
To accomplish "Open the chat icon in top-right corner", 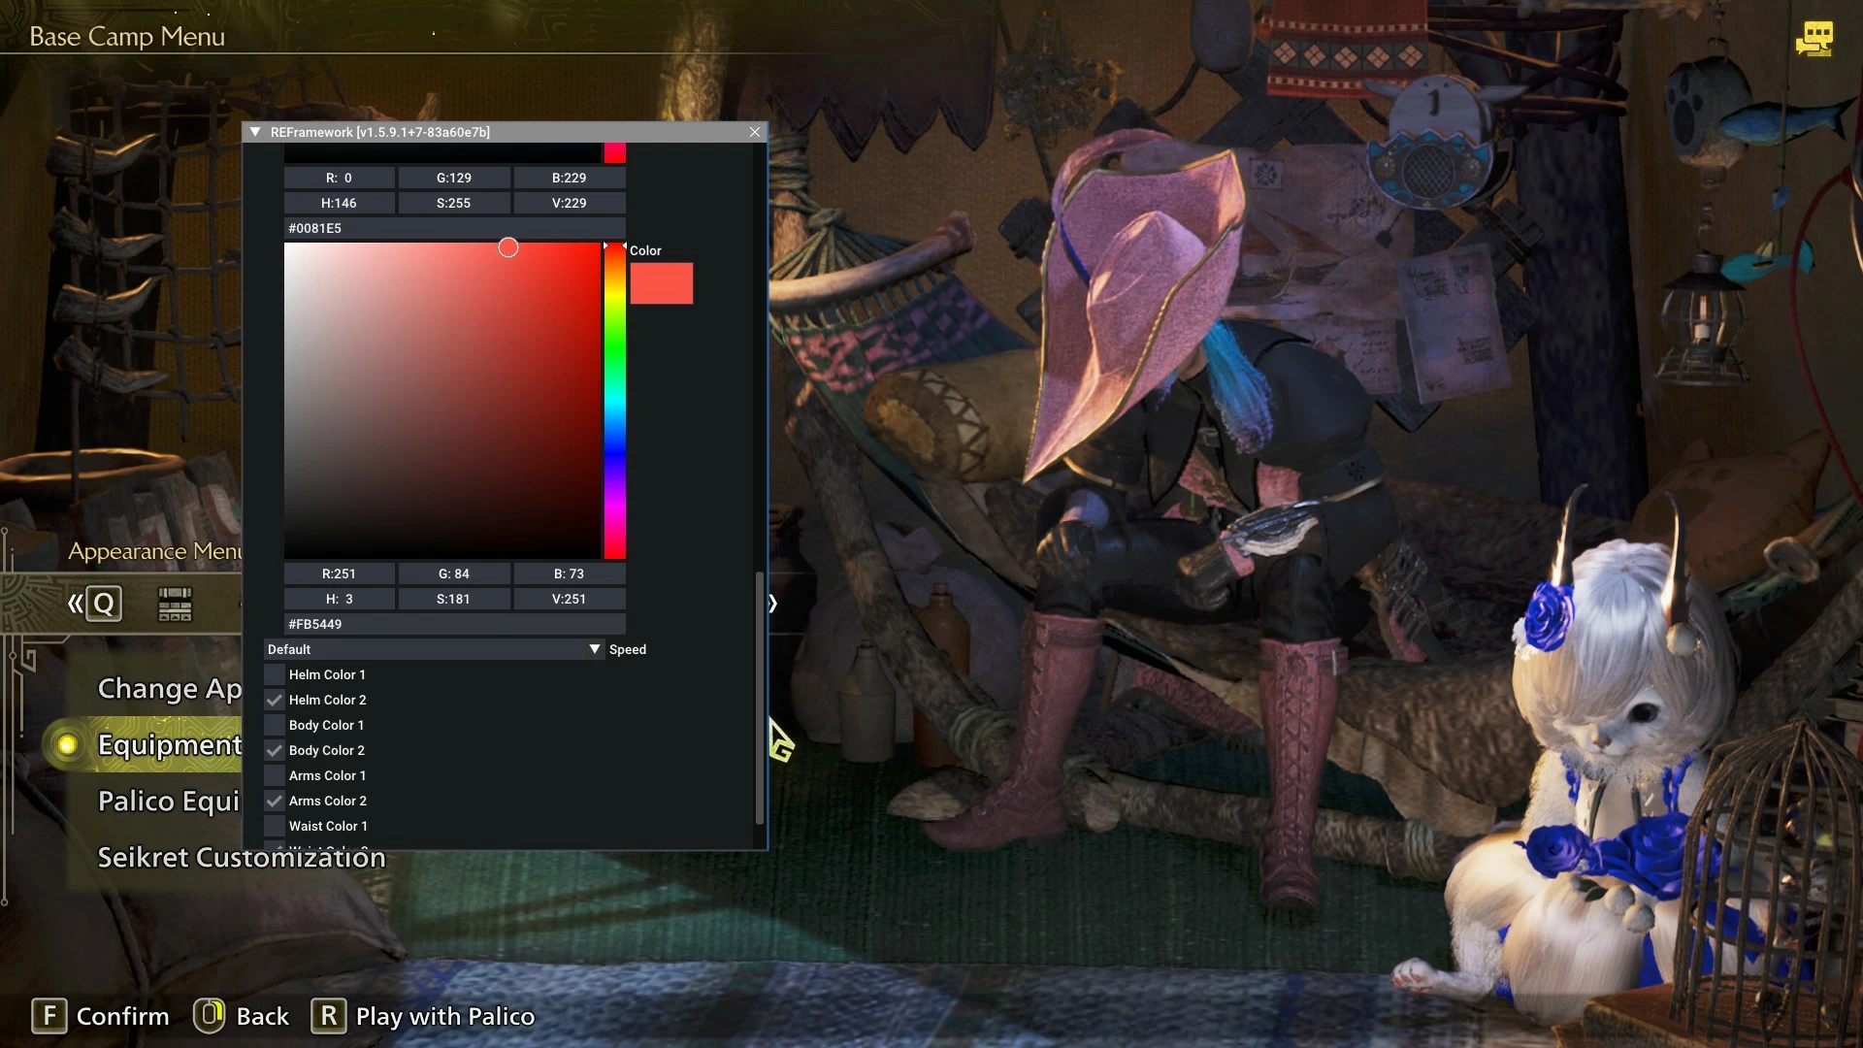I will click(x=1814, y=40).
